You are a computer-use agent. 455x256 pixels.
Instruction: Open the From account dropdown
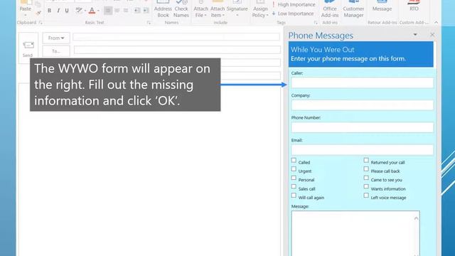pos(56,38)
